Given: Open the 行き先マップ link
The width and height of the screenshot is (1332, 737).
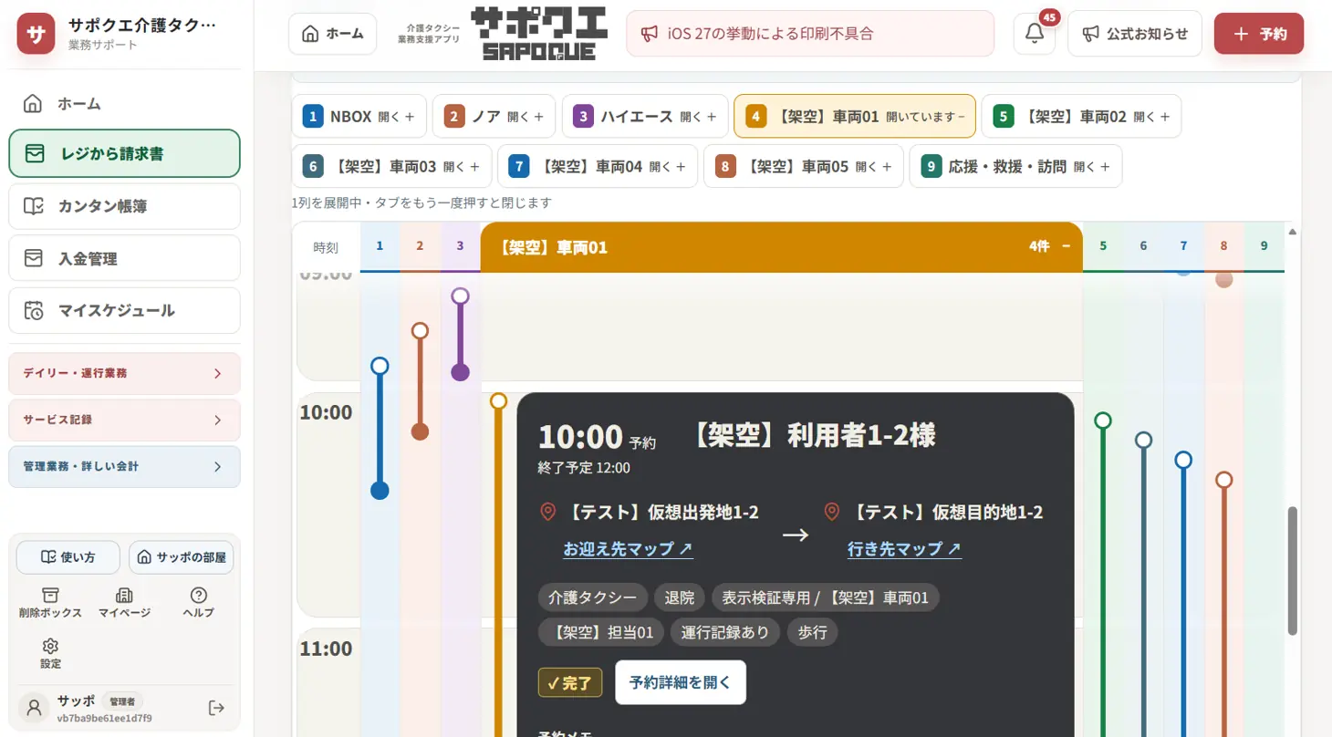Looking at the screenshot, I should click(904, 548).
